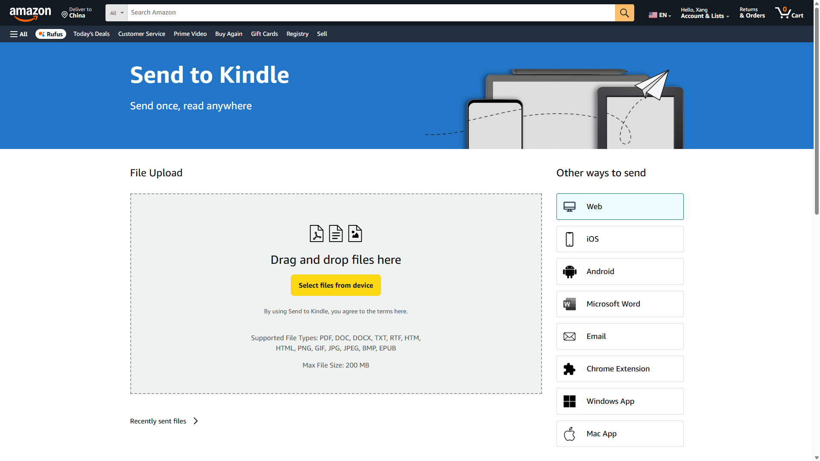Click Select files from device button
Viewport: 820px width, 461px height.
(x=336, y=285)
